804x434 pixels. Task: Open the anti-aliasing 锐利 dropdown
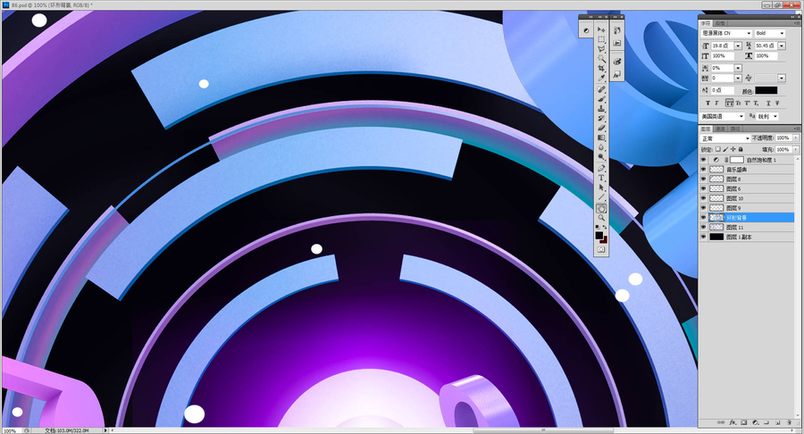coord(767,117)
